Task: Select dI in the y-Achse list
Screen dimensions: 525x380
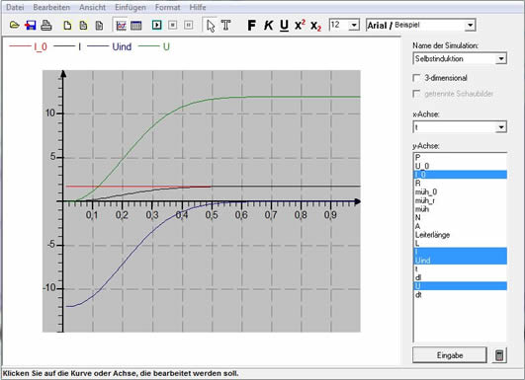Action: [460, 277]
